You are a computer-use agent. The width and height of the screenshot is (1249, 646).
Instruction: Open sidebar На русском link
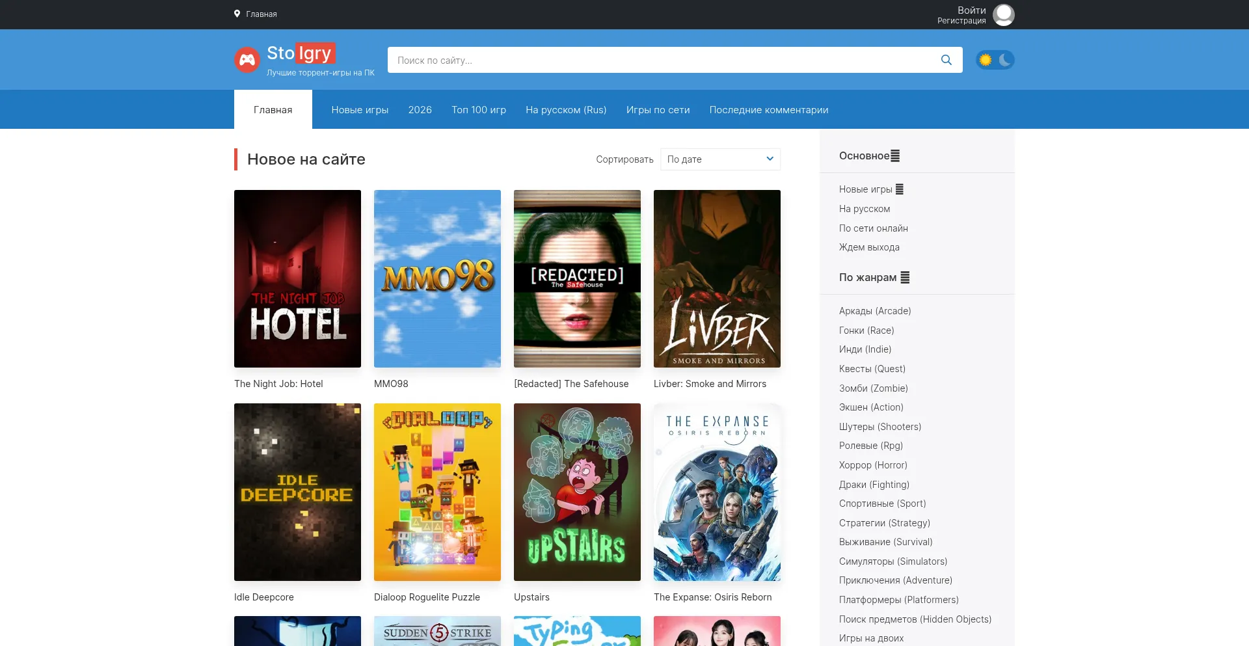pos(865,209)
